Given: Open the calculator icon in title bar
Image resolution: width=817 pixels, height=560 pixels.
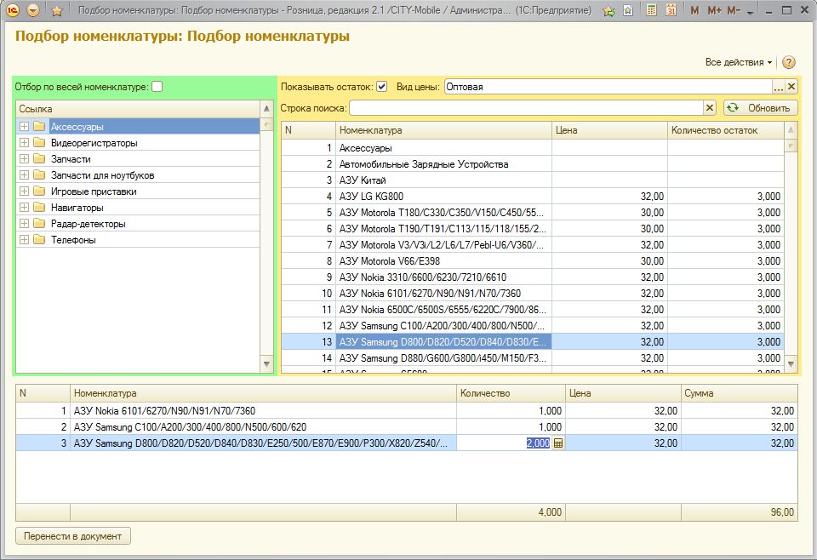Looking at the screenshot, I should coord(651,10).
